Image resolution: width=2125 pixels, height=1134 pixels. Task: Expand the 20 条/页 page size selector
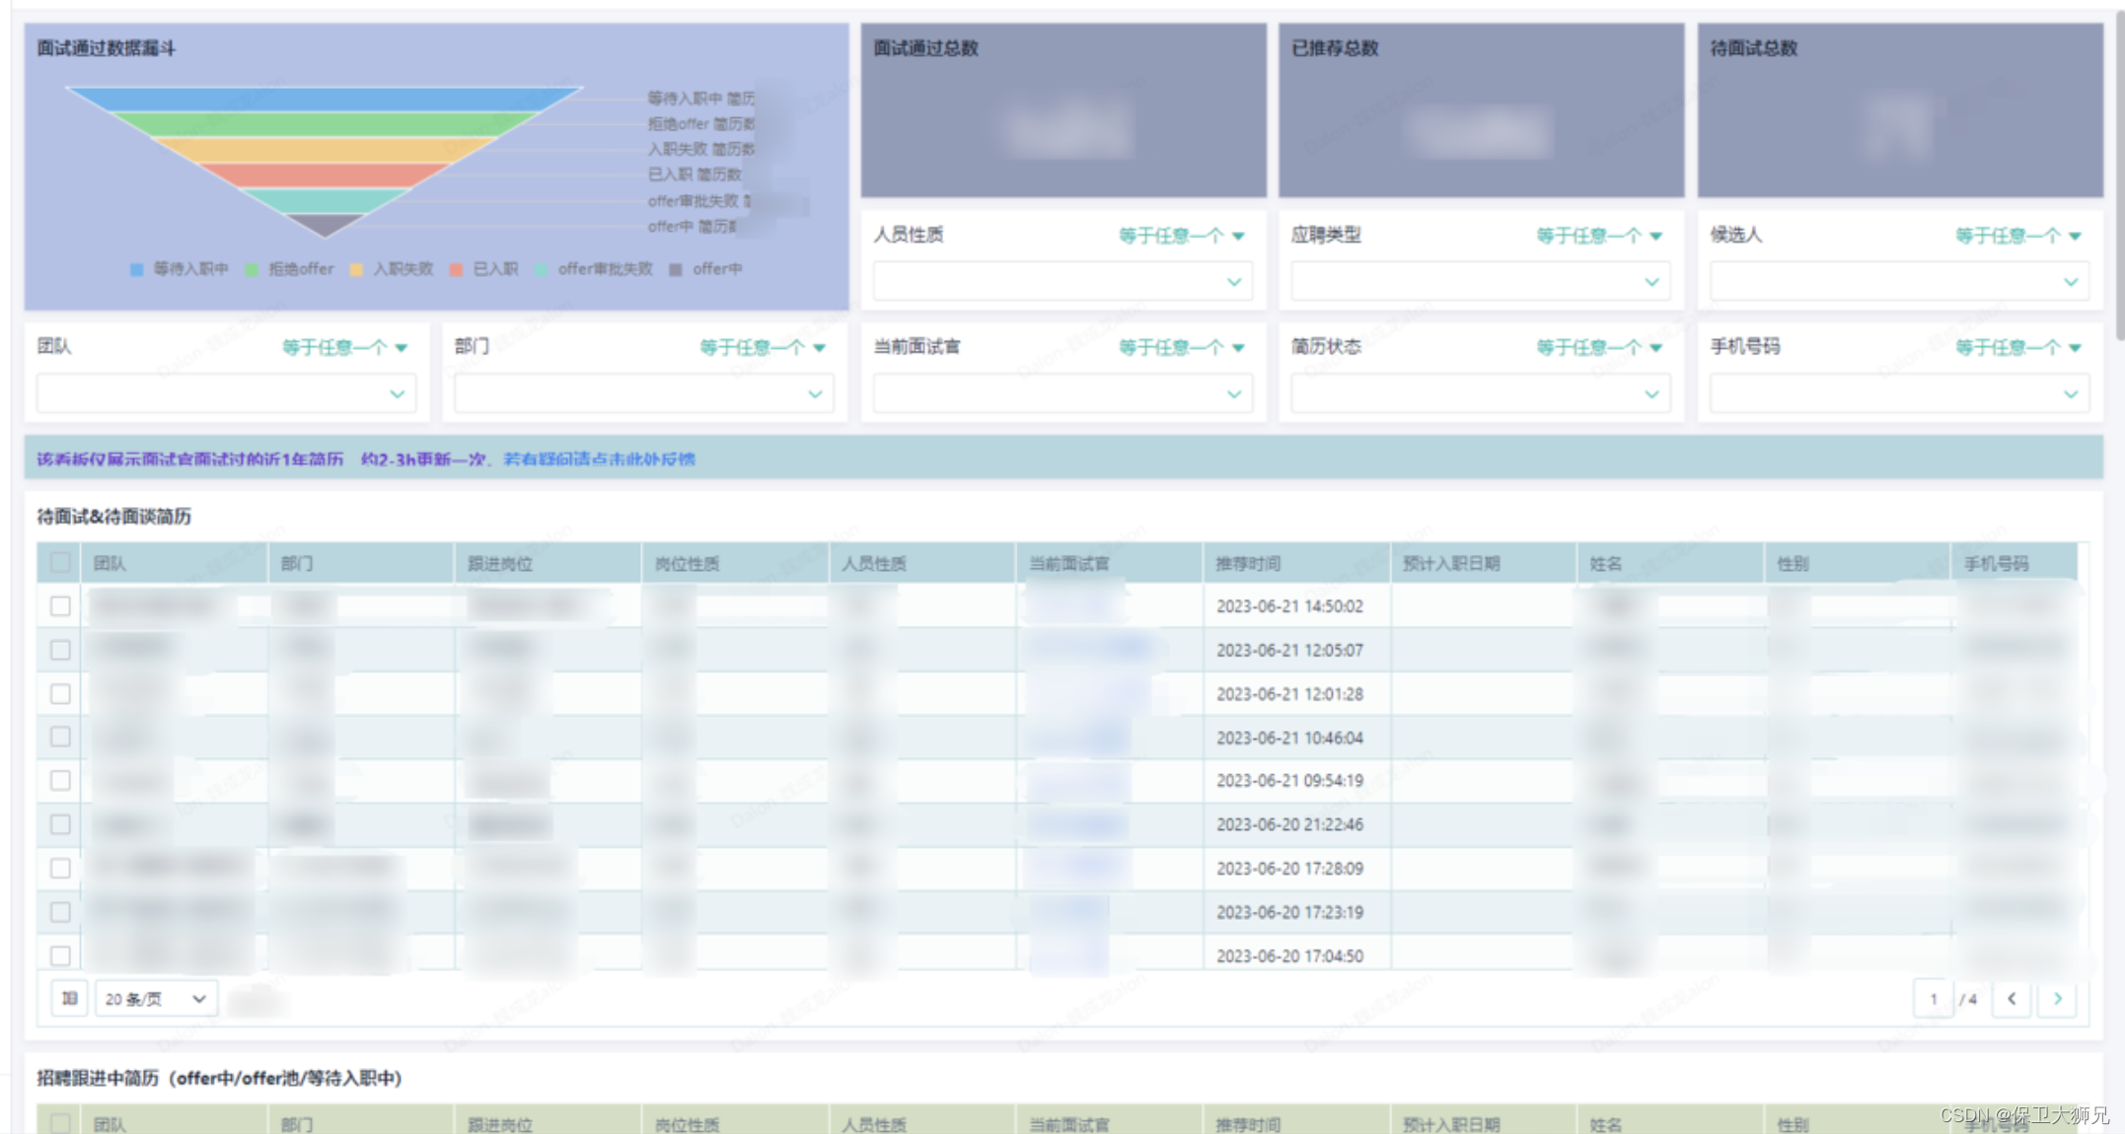[x=156, y=999]
